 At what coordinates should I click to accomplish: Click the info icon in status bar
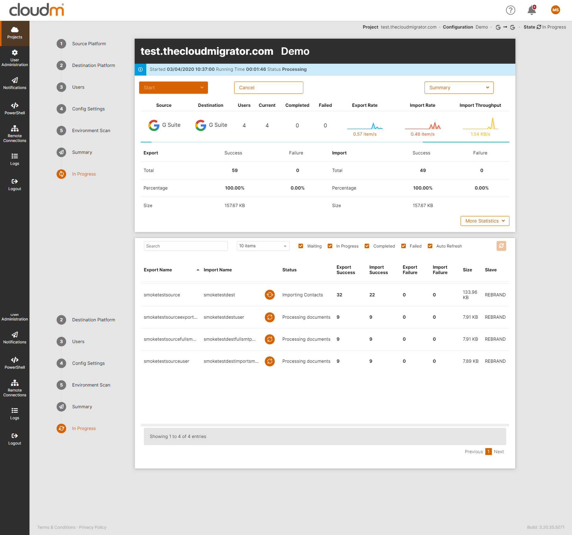(140, 69)
